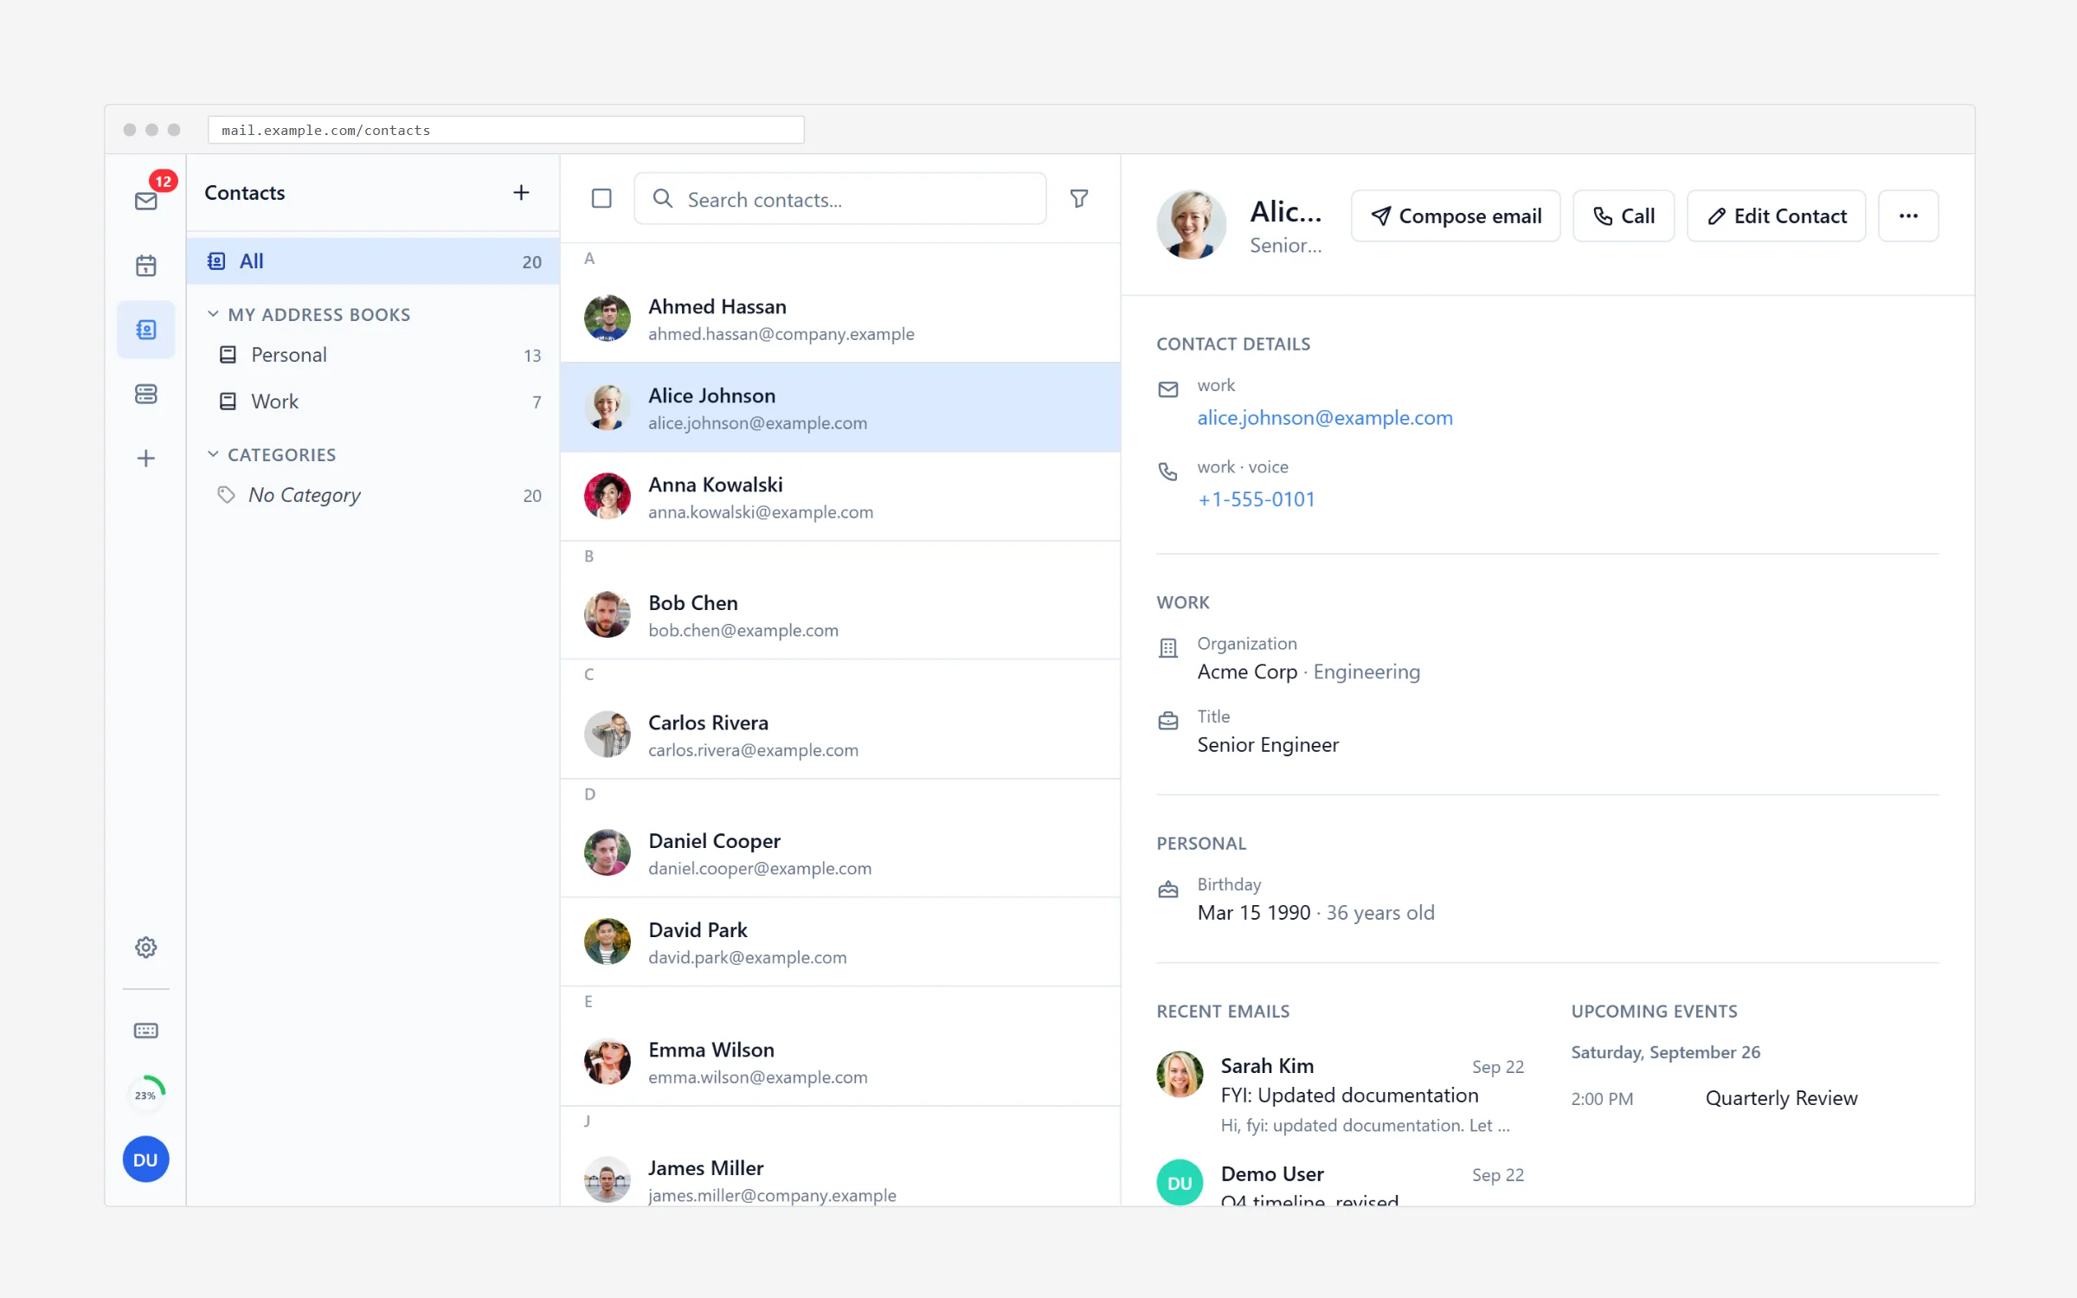The height and width of the screenshot is (1298, 2077).
Task: Open keyboard shortcuts icon
Action: click(146, 1030)
